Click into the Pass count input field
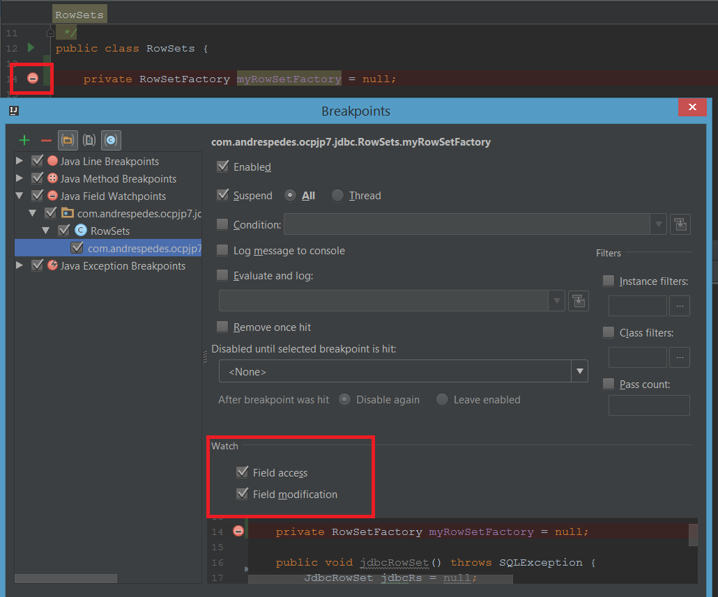Viewport: 718px width, 597px height. [x=648, y=405]
